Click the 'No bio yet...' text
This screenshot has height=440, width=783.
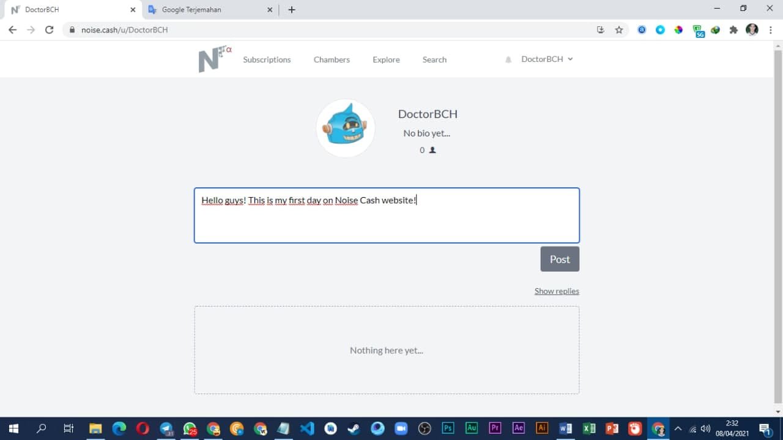point(426,133)
